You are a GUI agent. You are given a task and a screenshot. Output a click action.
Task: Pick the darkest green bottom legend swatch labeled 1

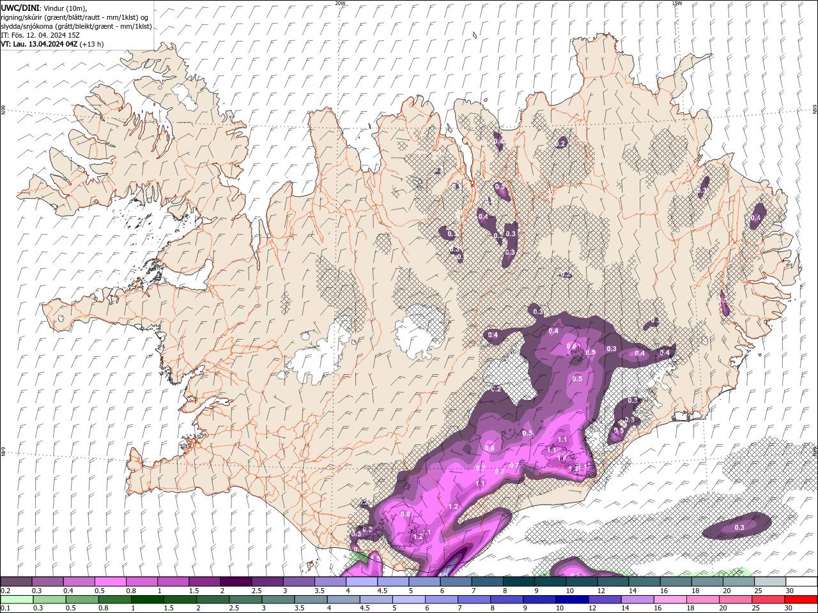coord(147,600)
